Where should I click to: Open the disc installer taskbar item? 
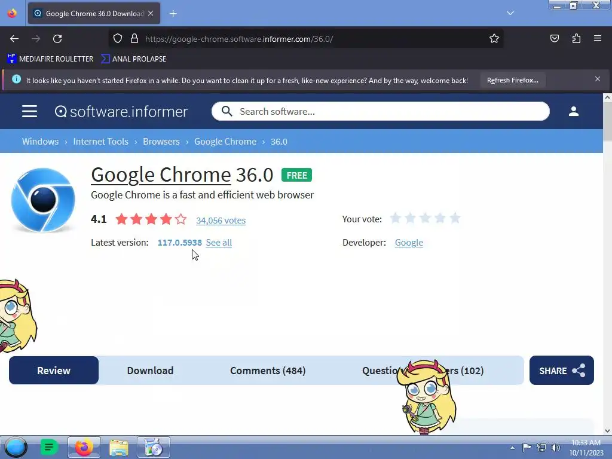point(154,447)
